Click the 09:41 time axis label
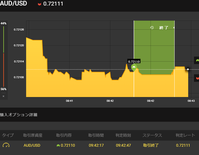The height and width of the screenshot is (155, 199). (x=69, y=101)
